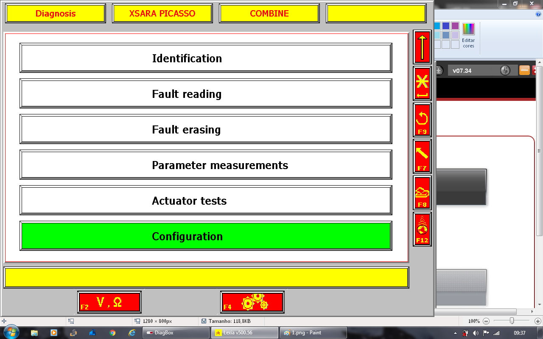The image size is (543, 339).
Task: Open Parameter measurements
Action: (206, 165)
